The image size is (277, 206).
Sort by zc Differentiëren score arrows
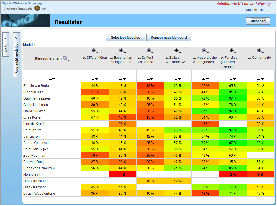pyautogui.click(x=95, y=79)
